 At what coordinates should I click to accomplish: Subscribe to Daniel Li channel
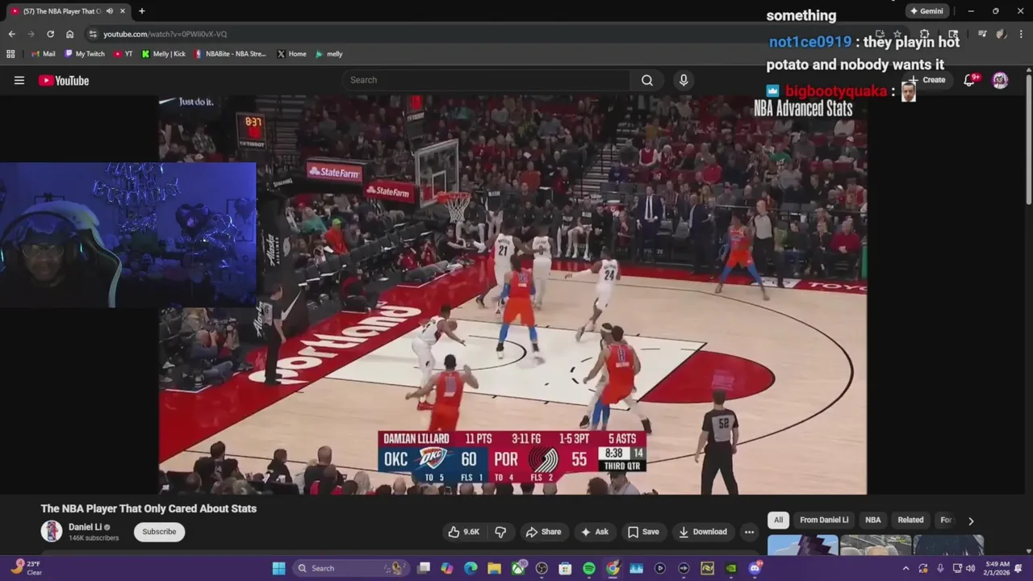(159, 532)
